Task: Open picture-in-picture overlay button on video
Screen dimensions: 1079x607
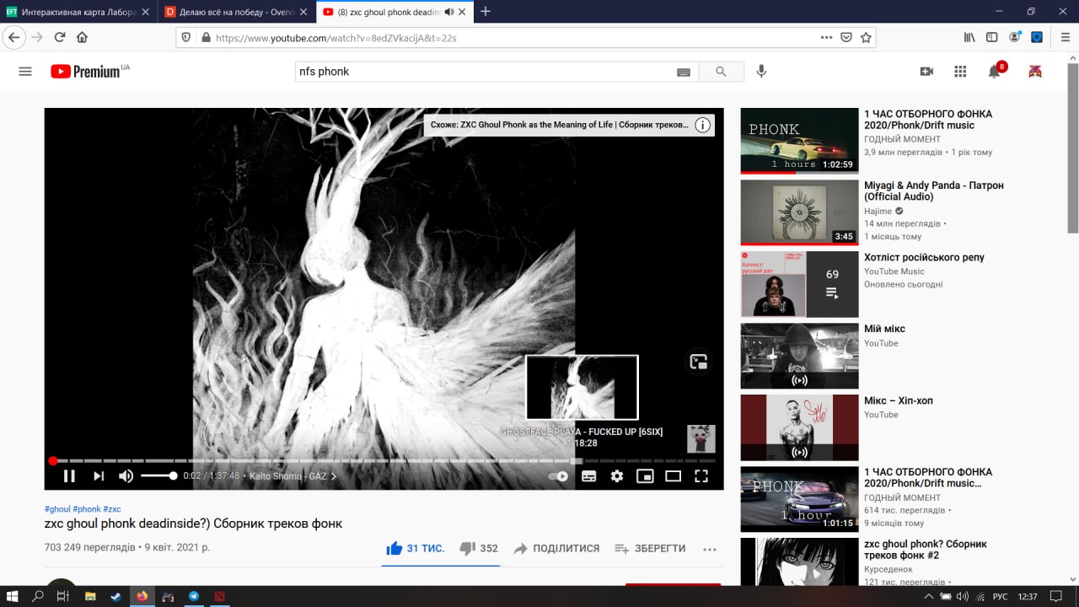Action: (x=699, y=362)
